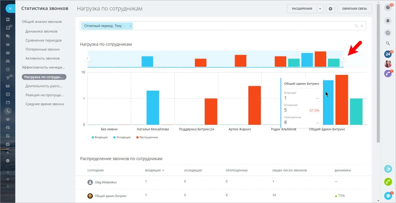
Task: Open Oleg Khlebnikov employee row
Action: pyautogui.click(x=223, y=182)
